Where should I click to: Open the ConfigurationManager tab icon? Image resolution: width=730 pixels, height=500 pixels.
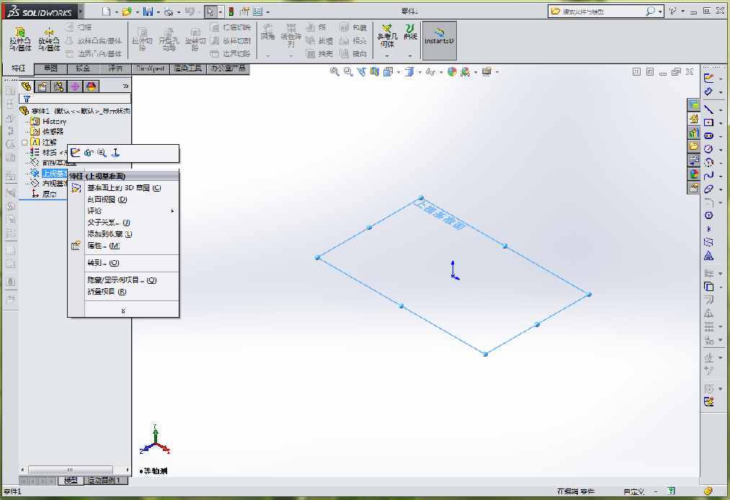[x=58, y=86]
